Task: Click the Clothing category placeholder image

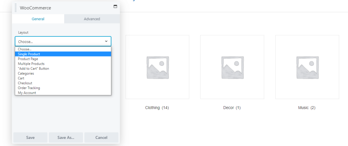Action: 157,67
